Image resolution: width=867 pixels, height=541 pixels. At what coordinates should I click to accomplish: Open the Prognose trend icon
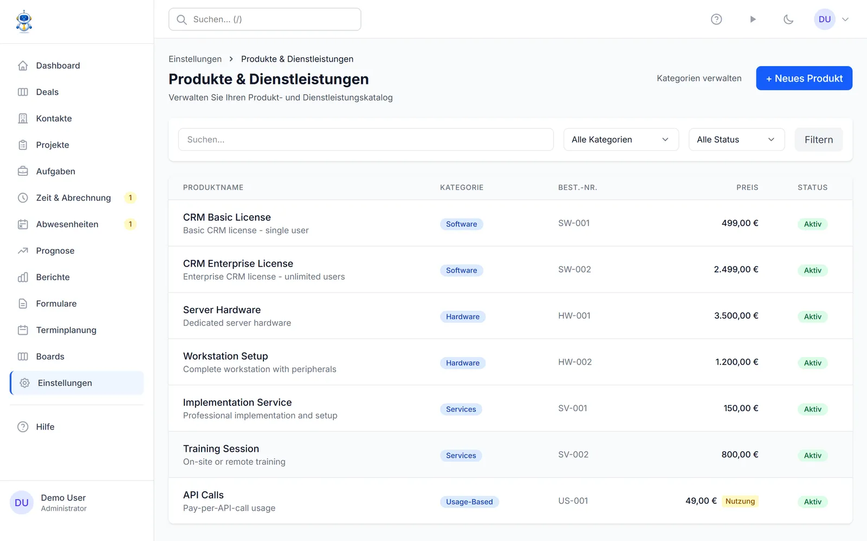(x=23, y=250)
